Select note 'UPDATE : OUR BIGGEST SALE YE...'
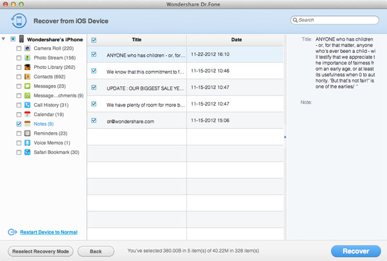 (x=145, y=88)
